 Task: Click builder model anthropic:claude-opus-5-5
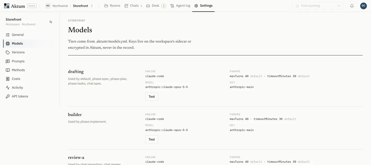166,130
